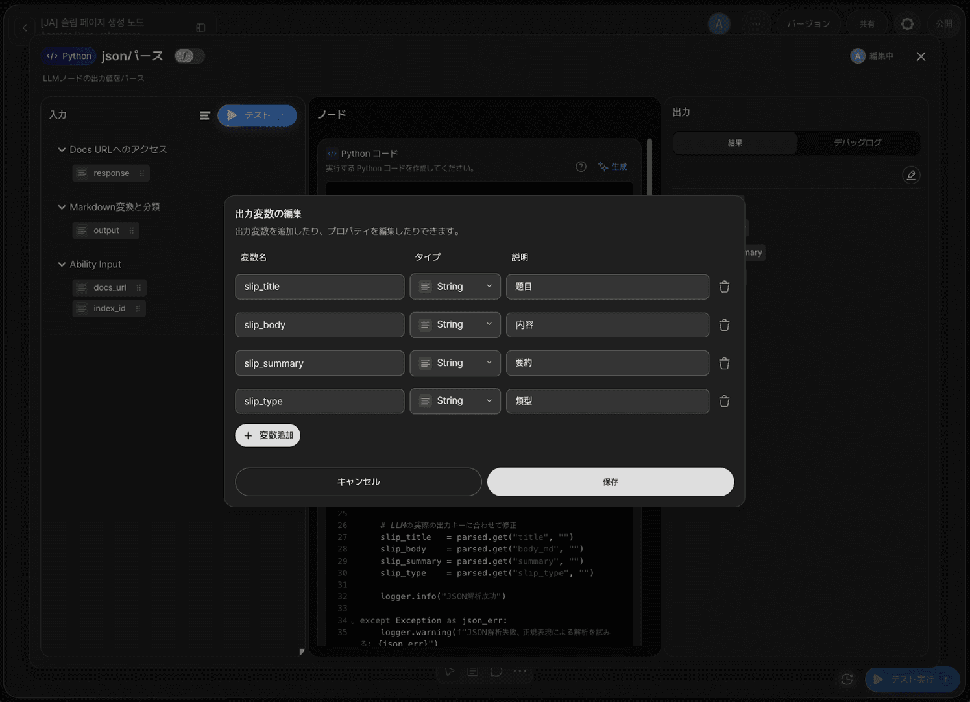Edit the 題目 description field
The width and height of the screenshot is (970, 702).
[x=607, y=287]
